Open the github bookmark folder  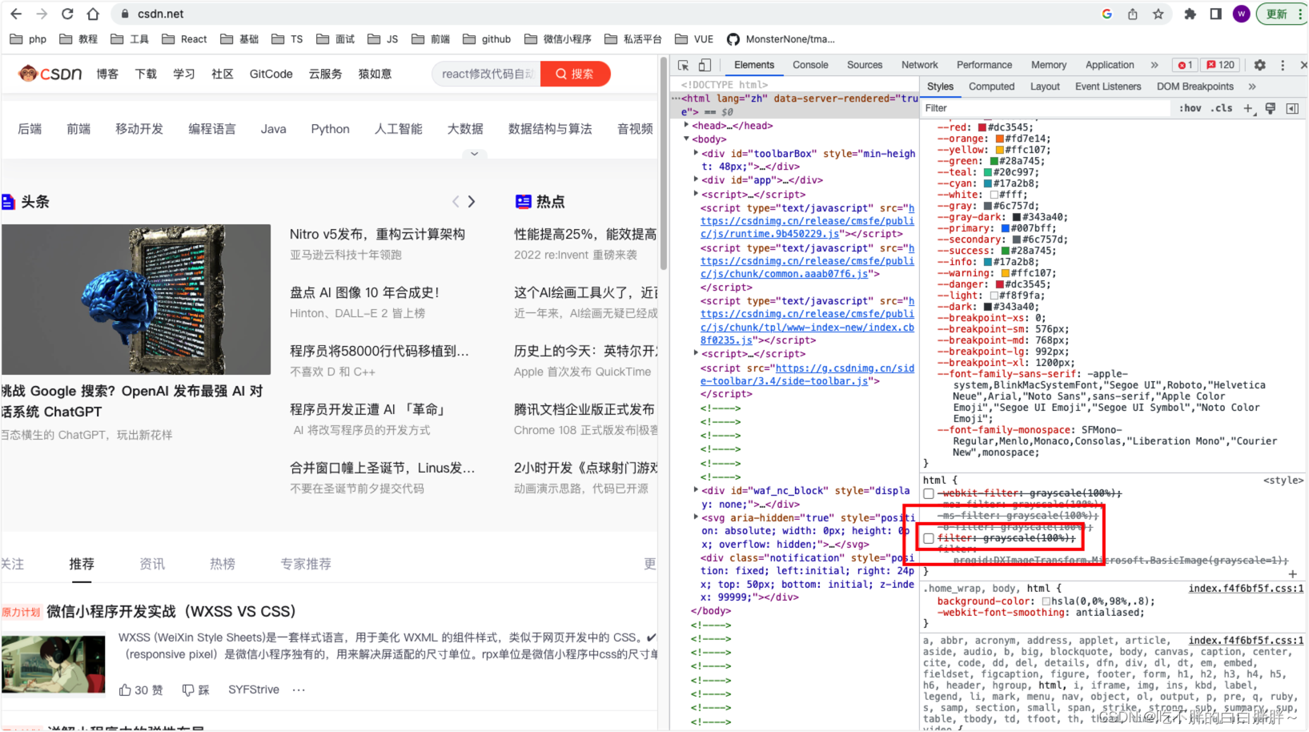(x=487, y=39)
